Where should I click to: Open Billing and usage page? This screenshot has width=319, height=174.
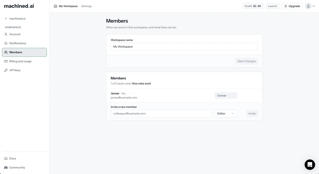[24, 61]
